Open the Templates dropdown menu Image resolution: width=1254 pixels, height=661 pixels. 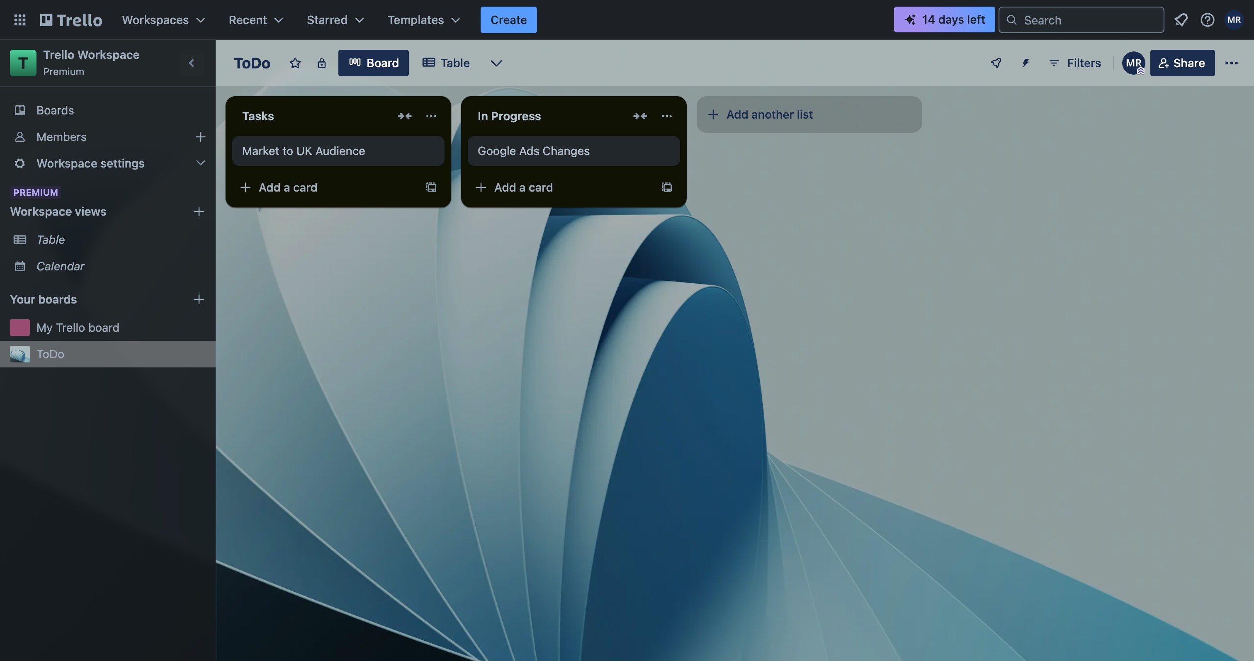(x=423, y=20)
